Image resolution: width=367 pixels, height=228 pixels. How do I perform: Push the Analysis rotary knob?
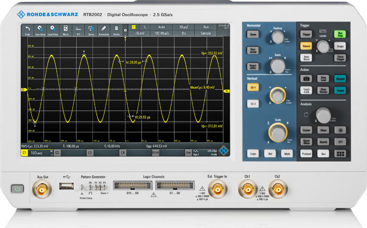coord(323,115)
